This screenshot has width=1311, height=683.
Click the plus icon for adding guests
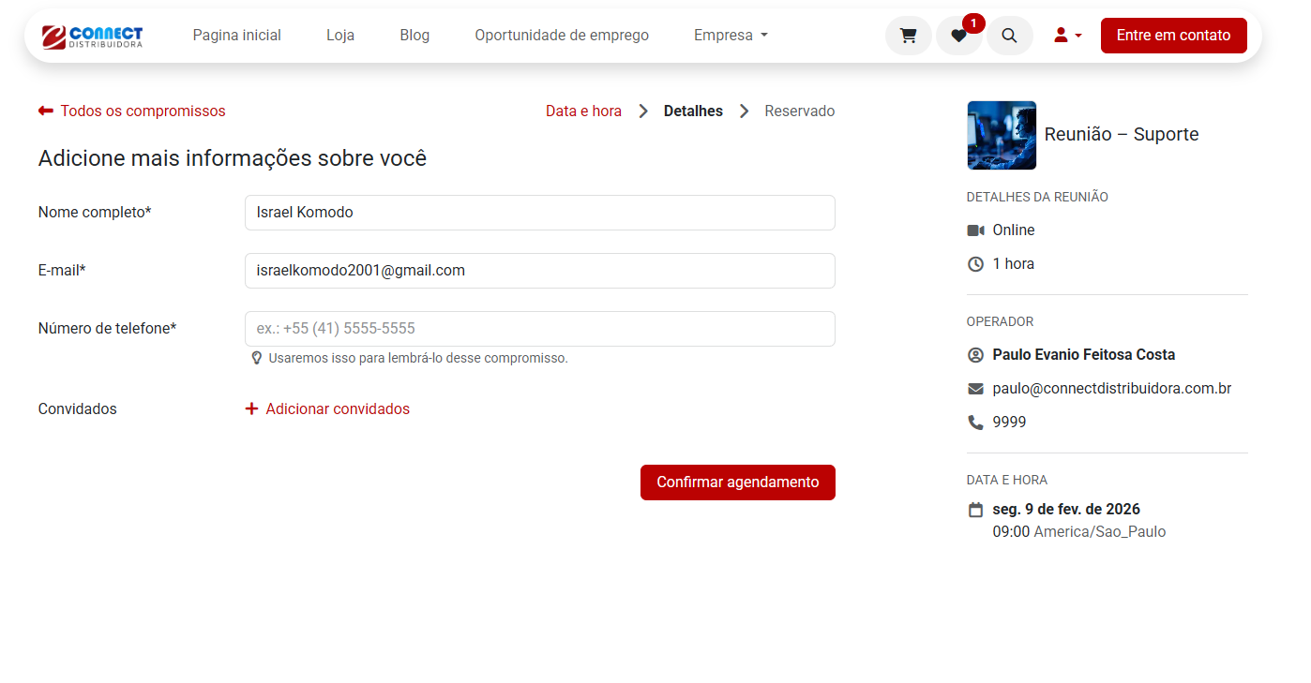pyautogui.click(x=251, y=408)
